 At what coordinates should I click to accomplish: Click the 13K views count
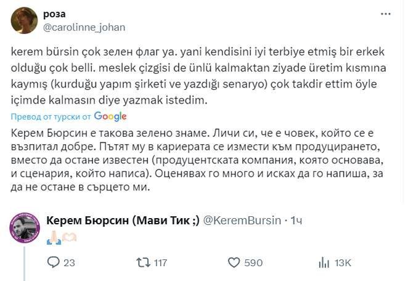click(343, 264)
